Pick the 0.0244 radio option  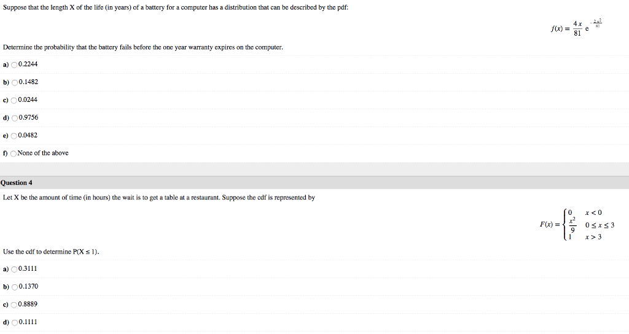pyautogui.click(x=14, y=100)
